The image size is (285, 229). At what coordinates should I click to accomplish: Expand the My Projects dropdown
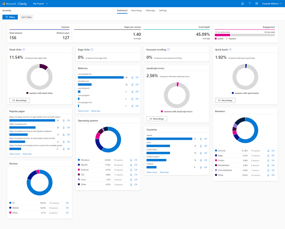point(41,4)
